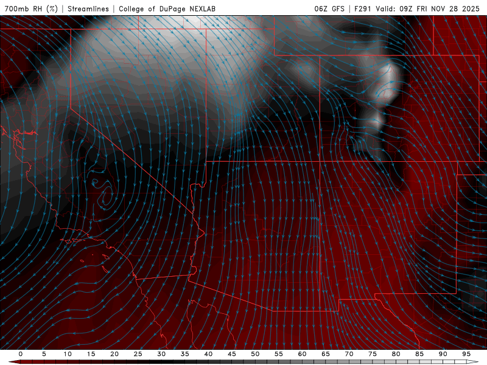Click the 95 value on the colorbar
Screen dimensions: 487x365
466,354
